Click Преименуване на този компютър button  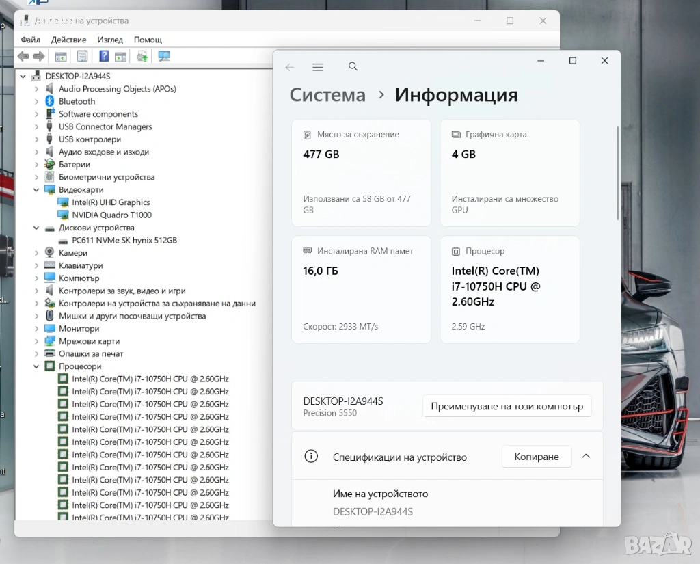(507, 406)
